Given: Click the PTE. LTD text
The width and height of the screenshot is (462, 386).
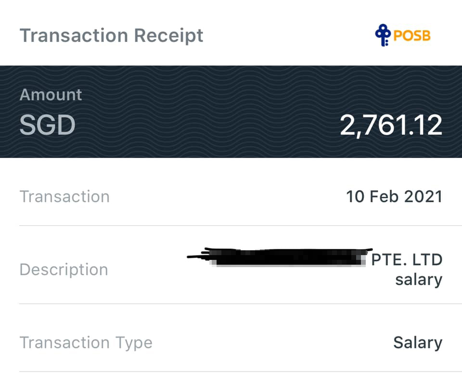Looking at the screenshot, I should pyautogui.click(x=407, y=260).
